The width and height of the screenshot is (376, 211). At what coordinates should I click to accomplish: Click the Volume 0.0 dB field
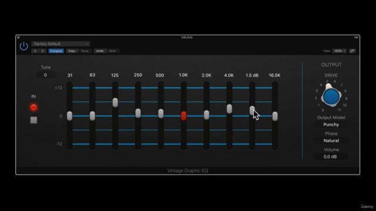pyautogui.click(x=331, y=156)
